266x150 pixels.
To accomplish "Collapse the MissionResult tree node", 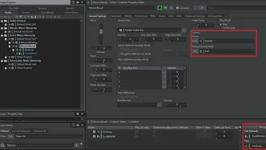I will click(x=10, y=46).
